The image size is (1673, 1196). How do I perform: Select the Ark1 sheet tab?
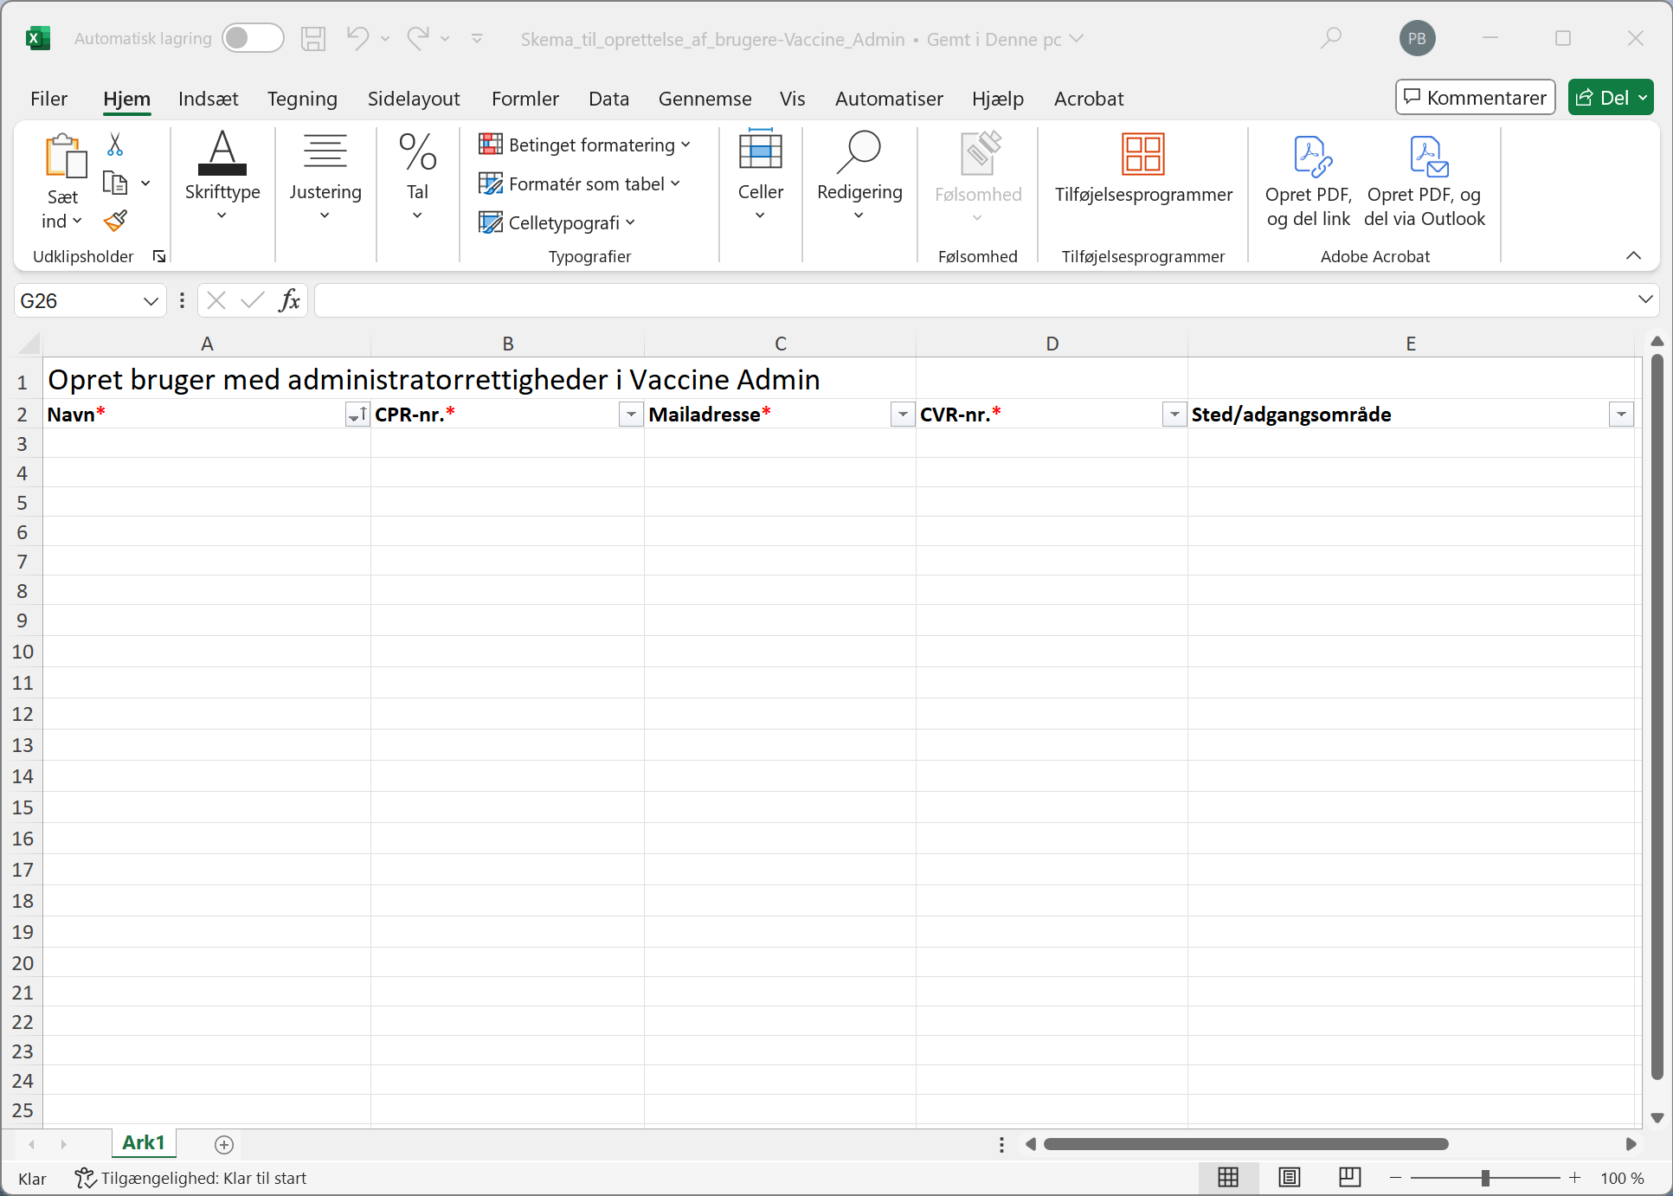[x=144, y=1142]
